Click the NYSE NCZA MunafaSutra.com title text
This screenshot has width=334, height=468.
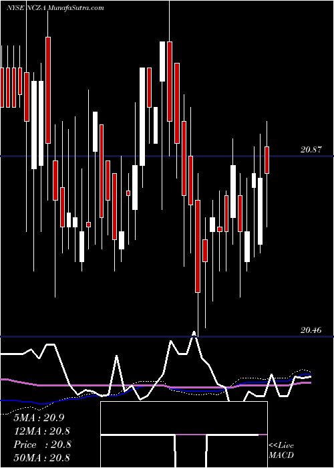click(55, 8)
